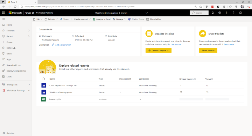Expand Favorites flyout
This screenshot has width=252, height=136.
pos(29,31)
